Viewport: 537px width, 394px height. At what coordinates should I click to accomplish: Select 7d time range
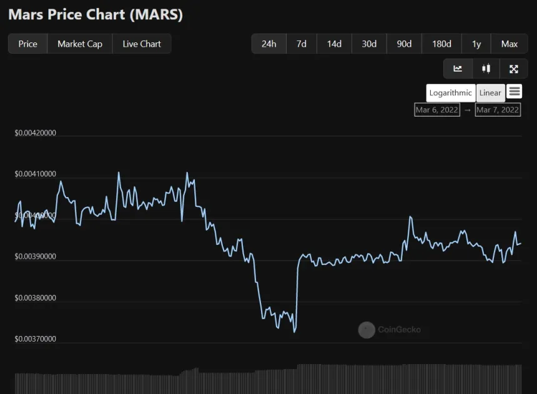(302, 44)
